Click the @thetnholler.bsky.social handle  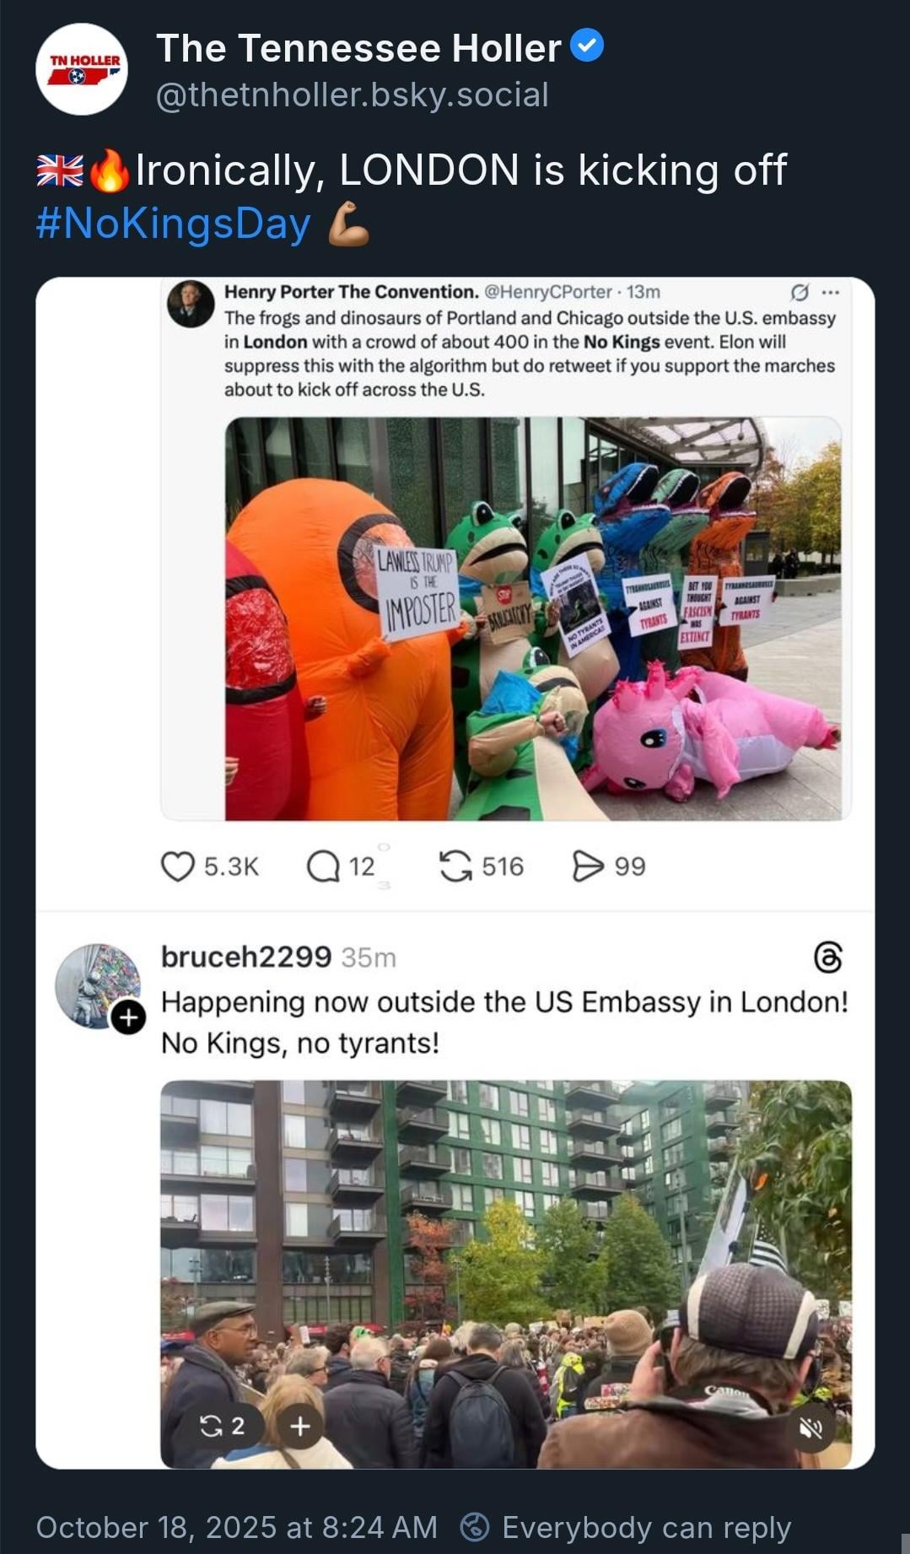[x=353, y=94]
